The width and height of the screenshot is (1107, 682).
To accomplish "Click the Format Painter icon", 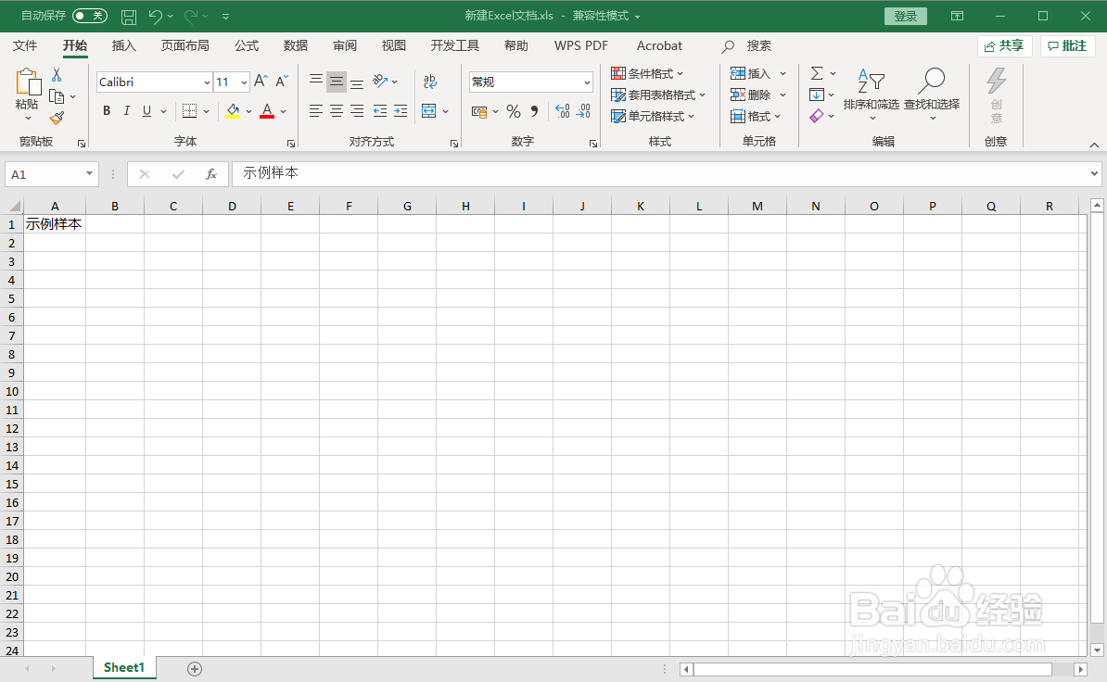I will coord(56,118).
